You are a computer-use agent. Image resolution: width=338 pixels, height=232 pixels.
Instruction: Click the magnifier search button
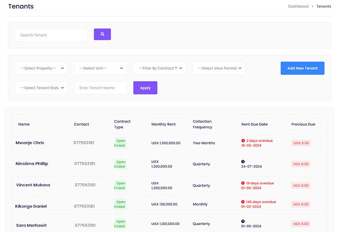click(102, 35)
